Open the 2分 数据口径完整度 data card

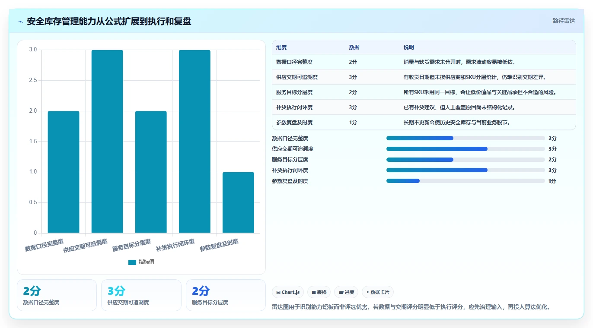pyautogui.click(x=57, y=295)
